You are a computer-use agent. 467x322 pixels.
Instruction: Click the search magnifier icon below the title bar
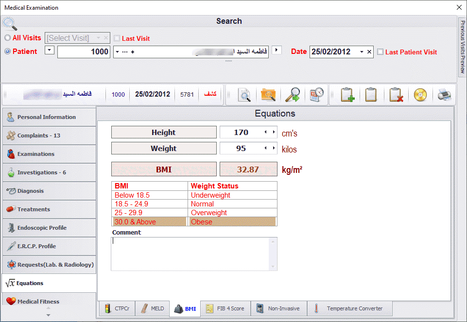(9, 23)
